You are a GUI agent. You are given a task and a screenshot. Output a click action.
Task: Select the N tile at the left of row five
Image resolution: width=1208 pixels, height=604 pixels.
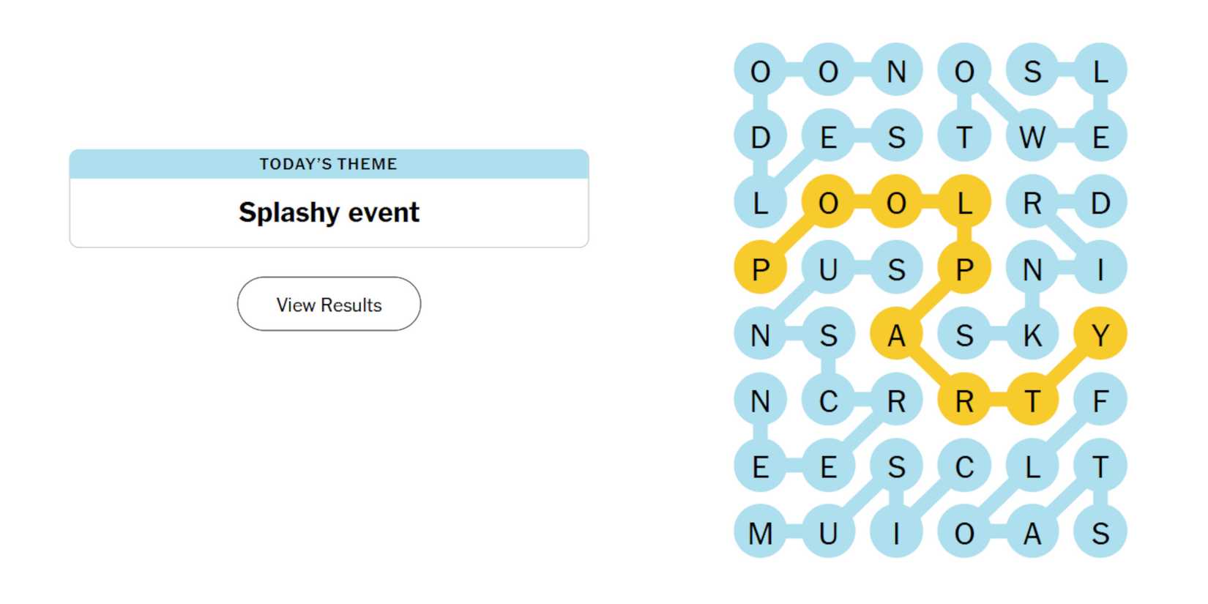pos(760,335)
